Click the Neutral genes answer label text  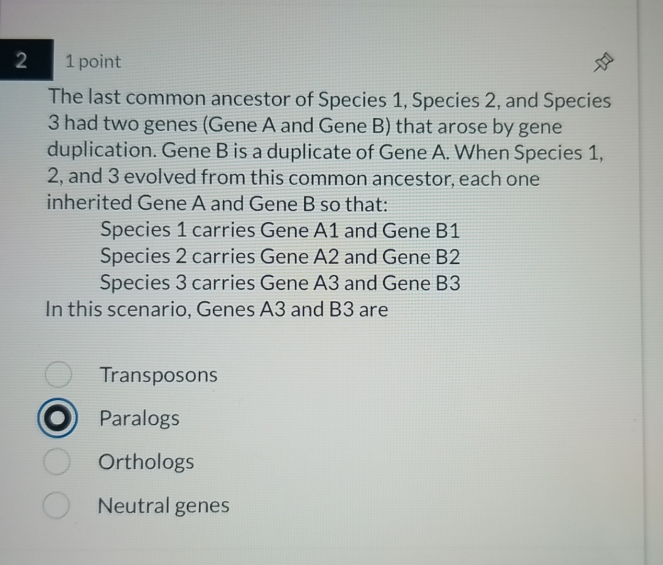click(164, 505)
